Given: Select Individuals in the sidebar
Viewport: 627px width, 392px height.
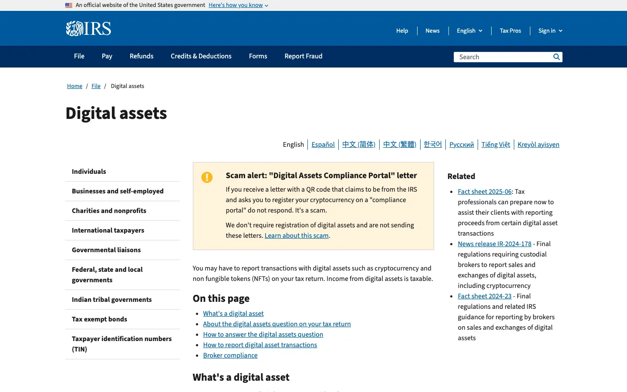Looking at the screenshot, I should tap(122, 172).
